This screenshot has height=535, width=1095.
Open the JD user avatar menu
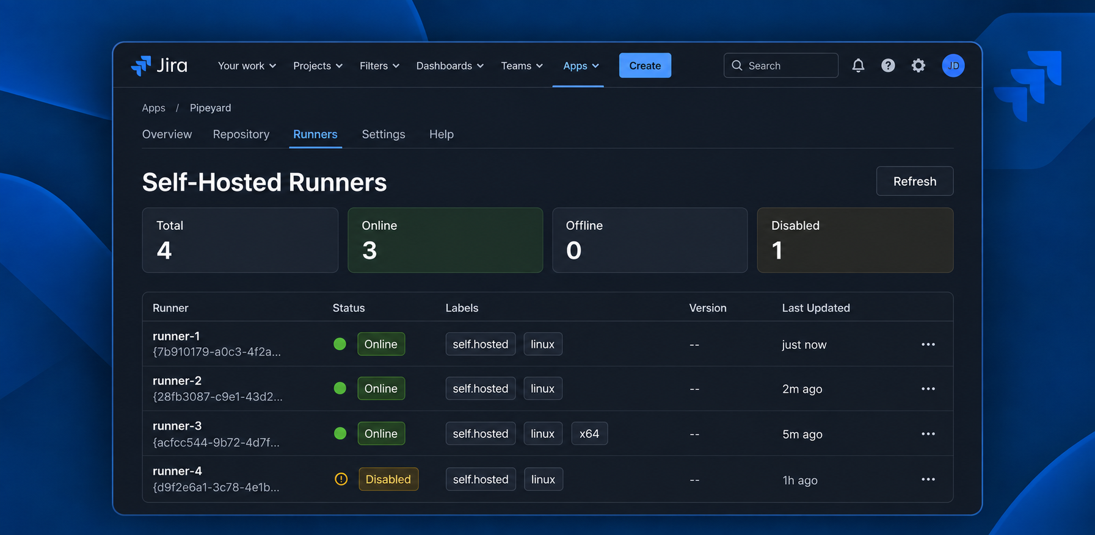point(953,65)
